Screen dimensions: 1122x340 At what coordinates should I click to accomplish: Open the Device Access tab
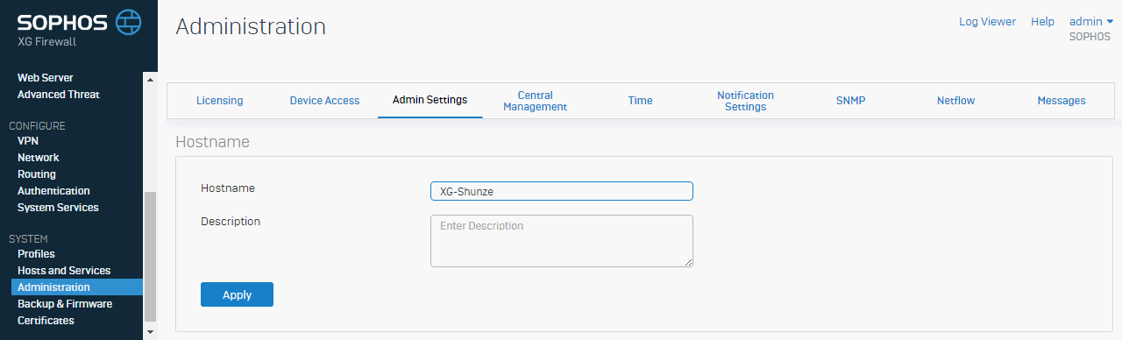pos(324,101)
